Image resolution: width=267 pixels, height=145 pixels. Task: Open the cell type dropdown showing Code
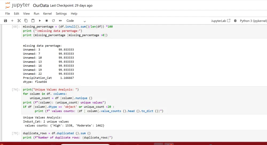coord(76,21)
